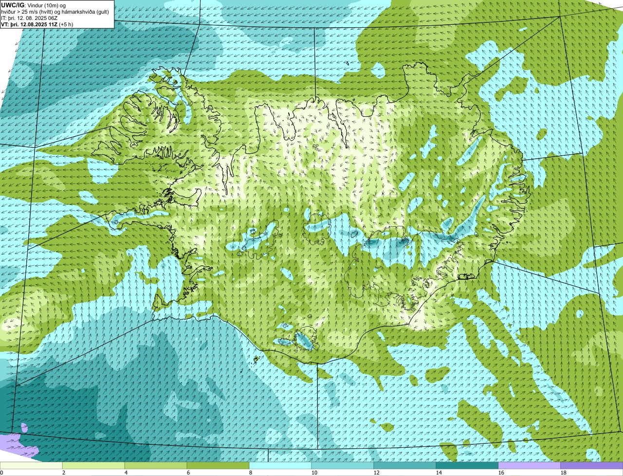Image resolution: width=623 pixels, height=476 pixels.
Task: Pick the 4–6 m/s light green legend band
Action: (156, 466)
